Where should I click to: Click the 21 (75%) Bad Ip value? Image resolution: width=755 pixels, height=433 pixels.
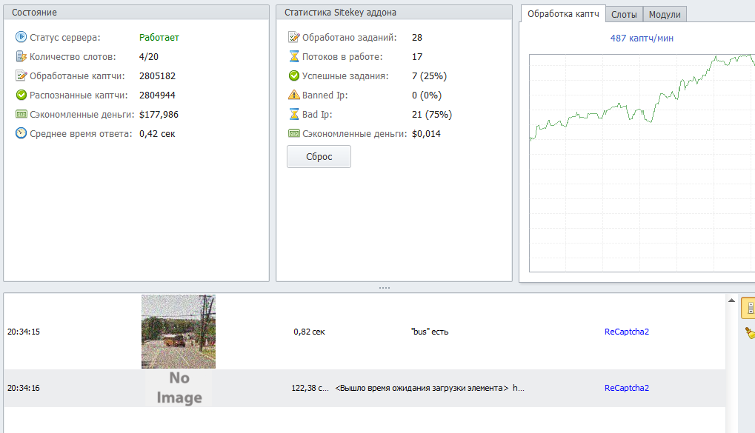(431, 114)
